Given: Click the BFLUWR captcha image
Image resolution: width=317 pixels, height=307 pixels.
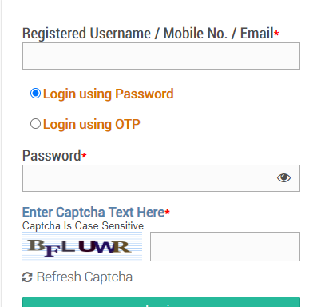Looking at the screenshot, I should coord(82,246).
